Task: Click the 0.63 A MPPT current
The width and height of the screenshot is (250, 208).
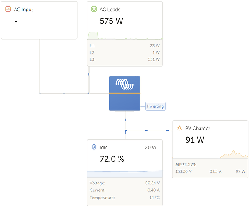Action: (215, 171)
